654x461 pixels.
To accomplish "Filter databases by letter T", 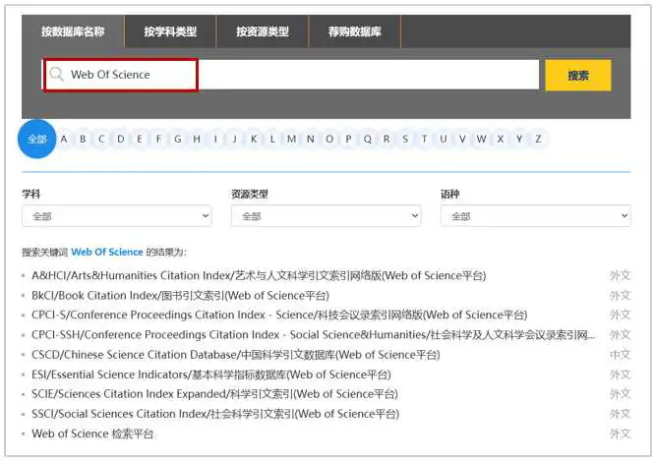I will 424,140.
